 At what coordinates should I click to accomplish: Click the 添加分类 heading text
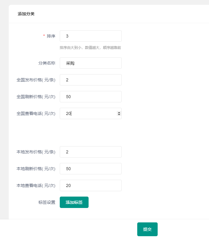(x=26, y=14)
